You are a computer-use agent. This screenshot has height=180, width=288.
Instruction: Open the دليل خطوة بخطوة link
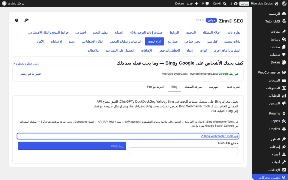pyautogui.click(x=25, y=64)
